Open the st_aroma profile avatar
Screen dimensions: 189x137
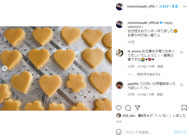(120, 53)
